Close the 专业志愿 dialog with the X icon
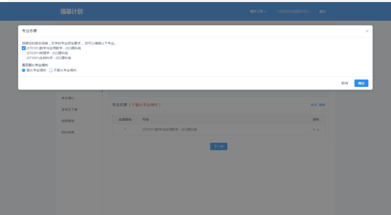This screenshot has height=215, width=391. click(x=367, y=31)
